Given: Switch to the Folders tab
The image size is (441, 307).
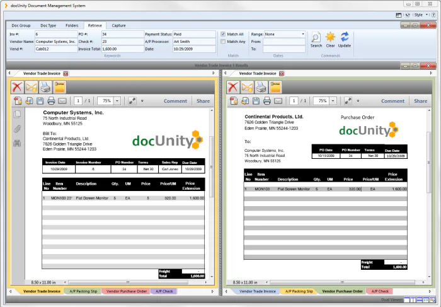Looking at the screenshot, I should click(x=72, y=25).
